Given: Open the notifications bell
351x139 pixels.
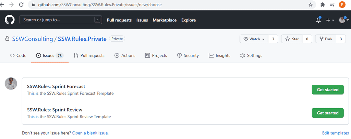Looking at the screenshot, I should (318, 20).
